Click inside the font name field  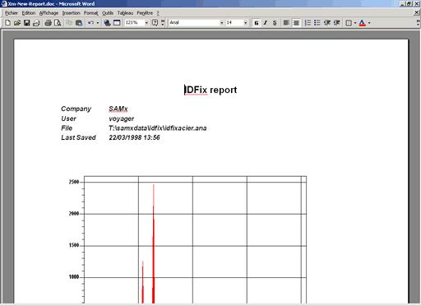(x=194, y=23)
